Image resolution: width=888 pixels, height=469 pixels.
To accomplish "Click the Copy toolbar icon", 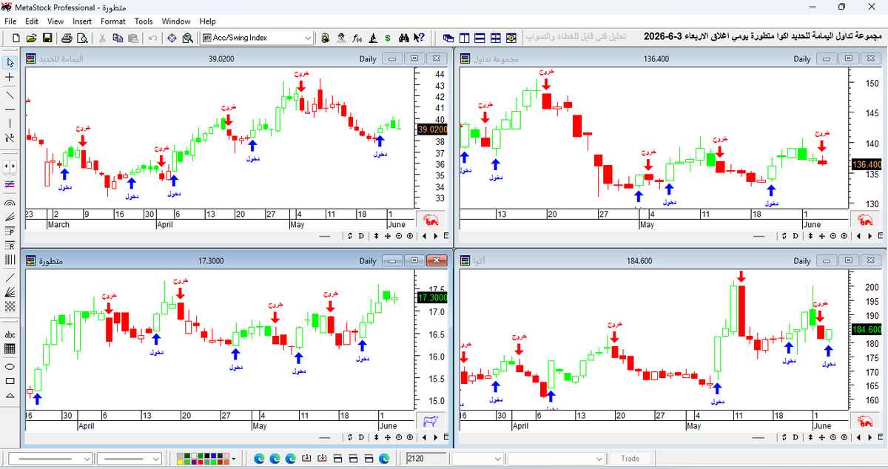I will pyautogui.click(x=117, y=38).
